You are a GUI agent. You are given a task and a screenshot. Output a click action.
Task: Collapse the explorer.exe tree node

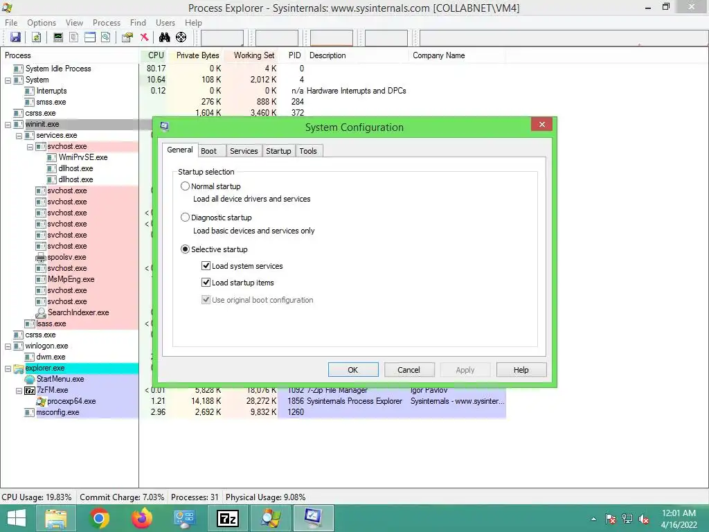pyautogui.click(x=8, y=369)
